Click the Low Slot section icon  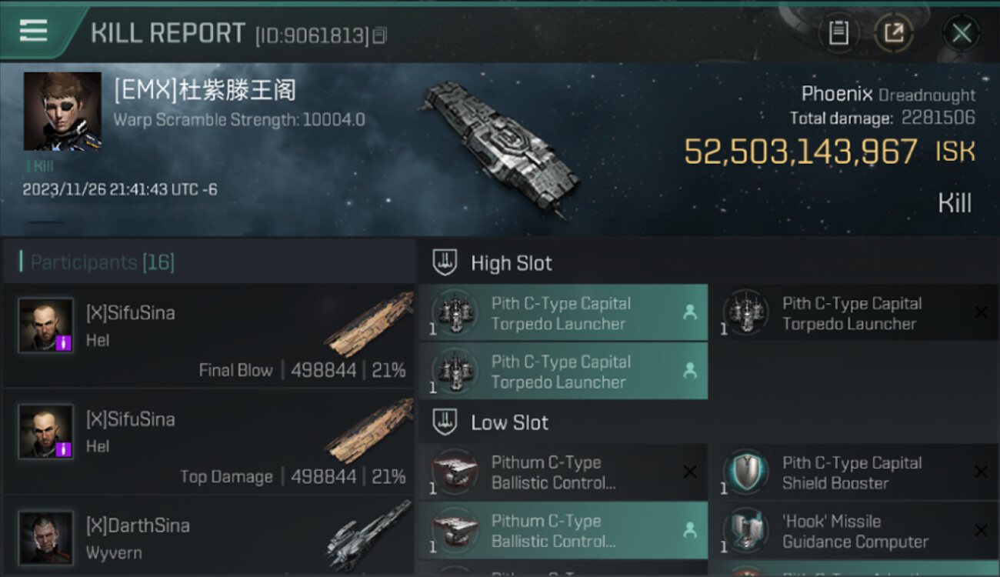click(445, 422)
